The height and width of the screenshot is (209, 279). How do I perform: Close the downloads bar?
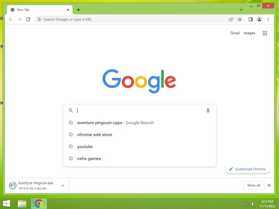click(x=269, y=185)
